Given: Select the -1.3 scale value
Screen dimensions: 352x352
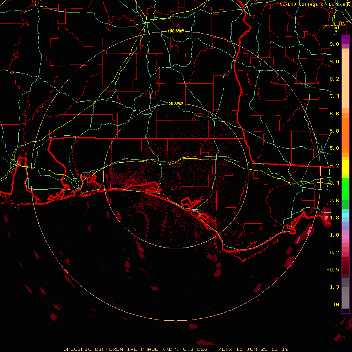Looking at the screenshot, I should pos(333,287).
